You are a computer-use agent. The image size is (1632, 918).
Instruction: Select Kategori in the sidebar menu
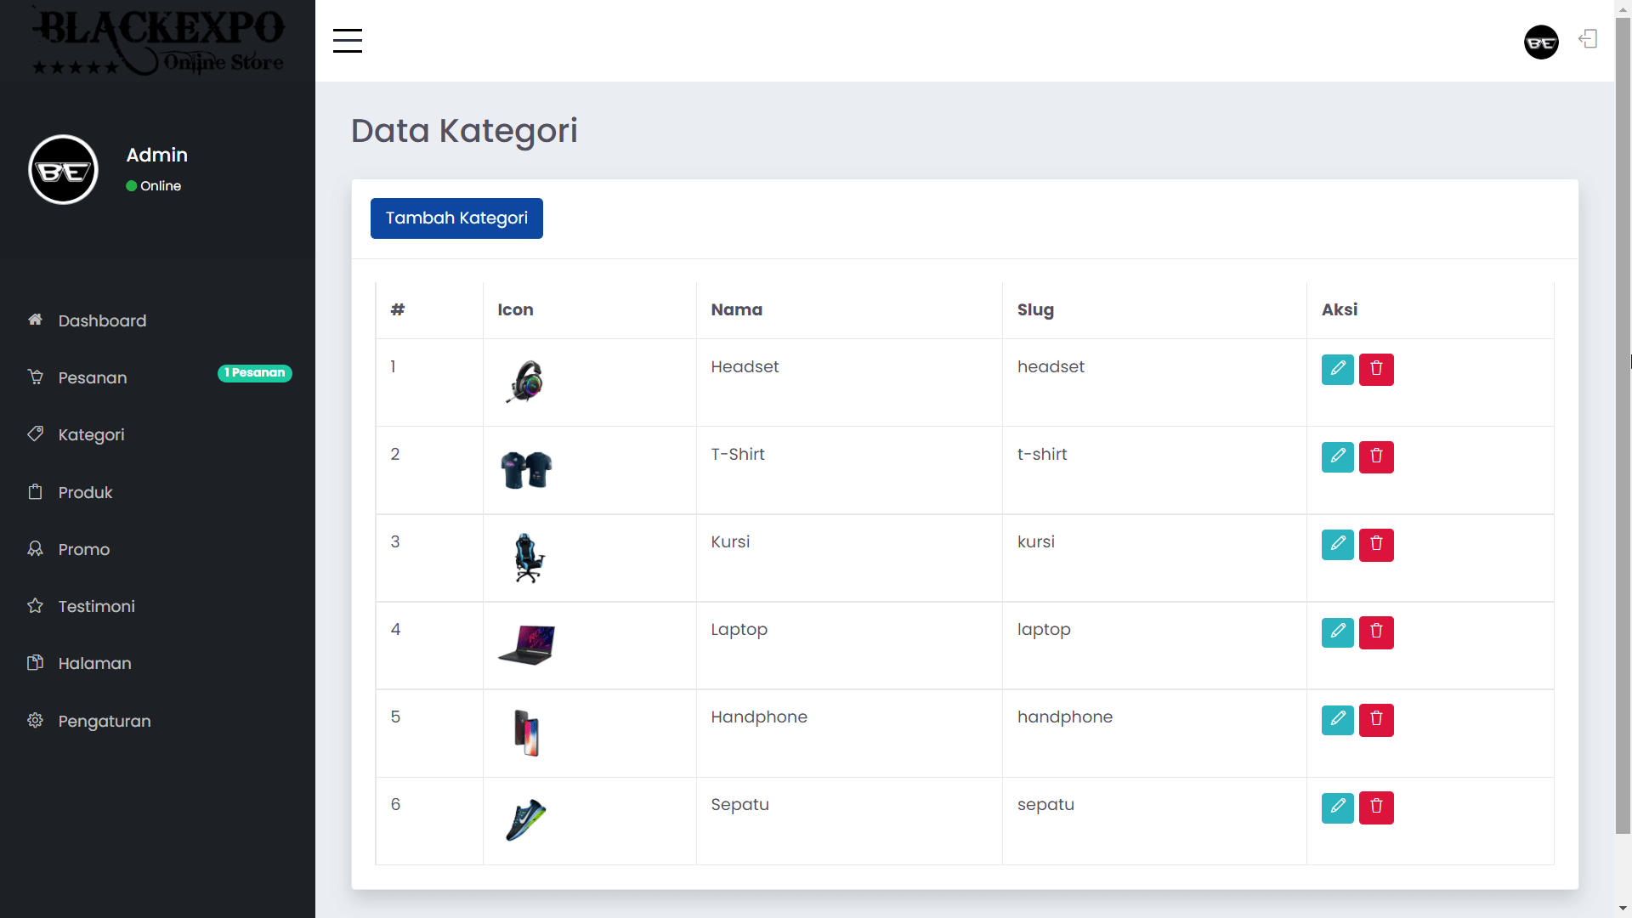pos(89,433)
